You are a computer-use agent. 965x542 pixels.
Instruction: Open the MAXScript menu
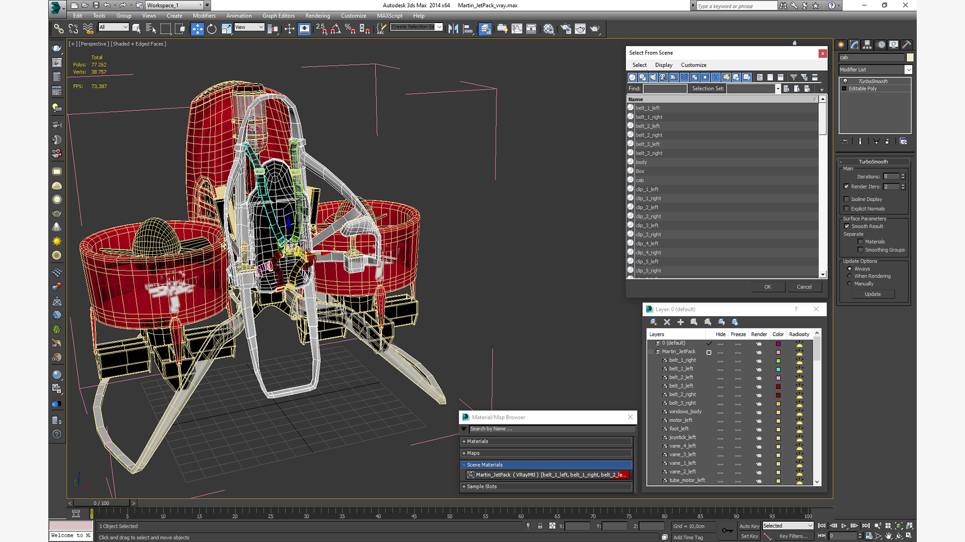pos(390,16)
